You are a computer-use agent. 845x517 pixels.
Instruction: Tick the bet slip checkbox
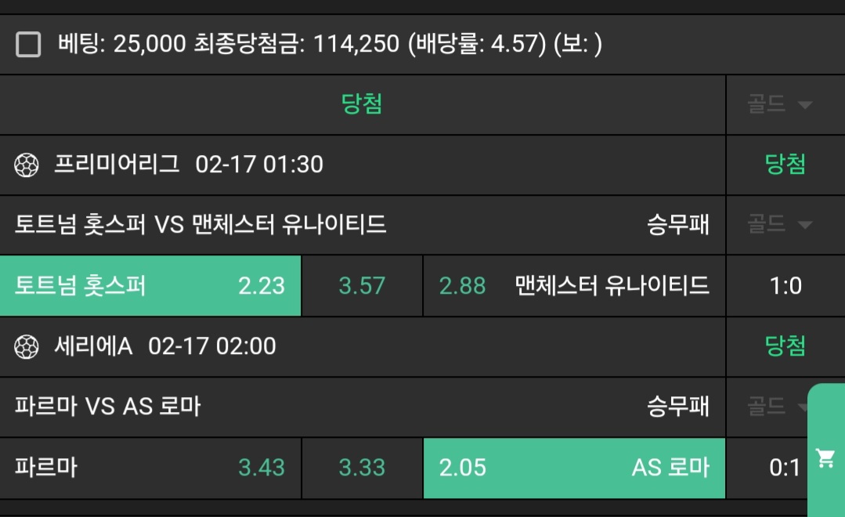point(28,45)
